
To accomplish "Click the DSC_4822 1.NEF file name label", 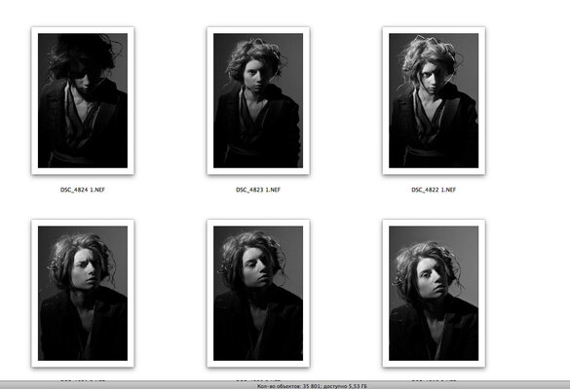I will click(434, 190).
